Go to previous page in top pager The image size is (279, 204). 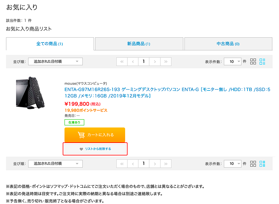pyautogui.click(x=133, y=62)
